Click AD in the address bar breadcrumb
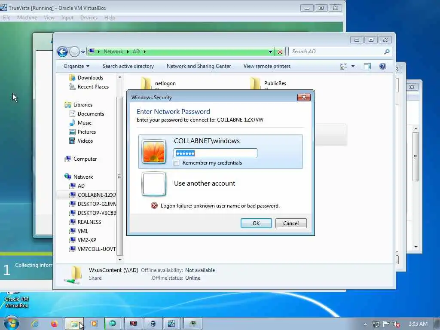The height and width of the screenshot is (330, 440). [136, 52]
